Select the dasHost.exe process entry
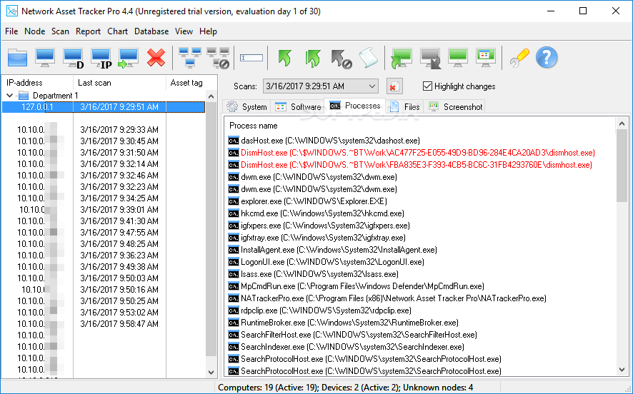Screen dimensions: 633x394 click(x=324, y=141)
